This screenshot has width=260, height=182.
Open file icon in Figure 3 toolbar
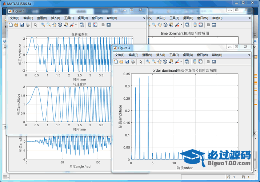(x=121, y=62)
